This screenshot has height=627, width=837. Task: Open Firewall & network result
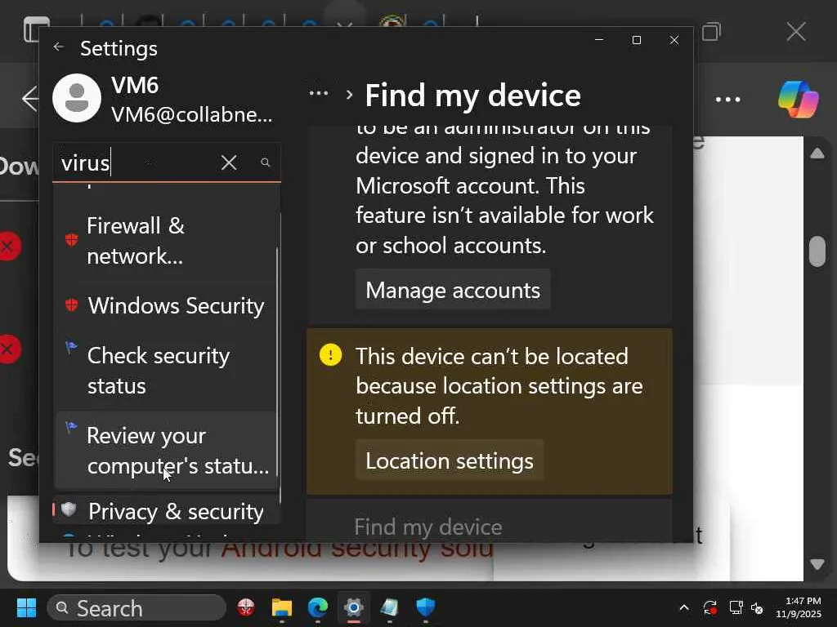(167, 241)
